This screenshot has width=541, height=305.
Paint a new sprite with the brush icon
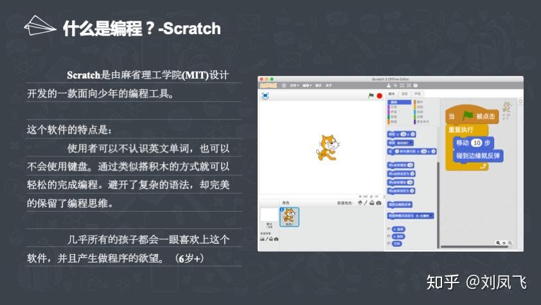point(366,203)
